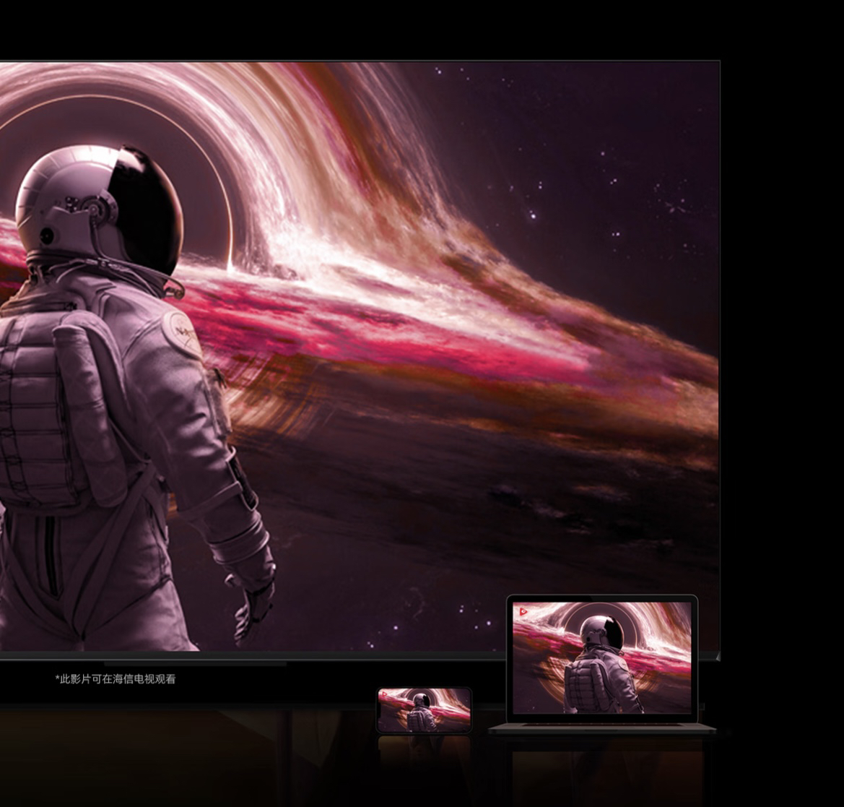Viewport: 844px width, 807px height.
Task: Click the laptop's keyboard base
Action: point(601,728)
